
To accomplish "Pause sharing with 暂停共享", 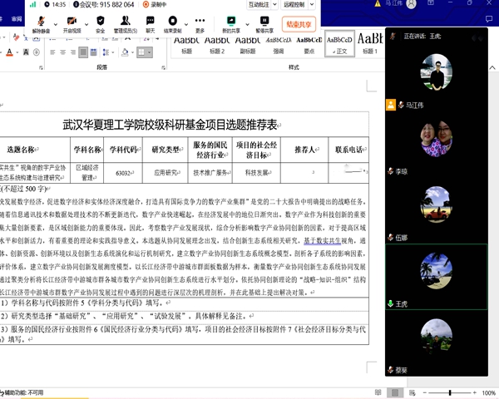I will [264, 21].
